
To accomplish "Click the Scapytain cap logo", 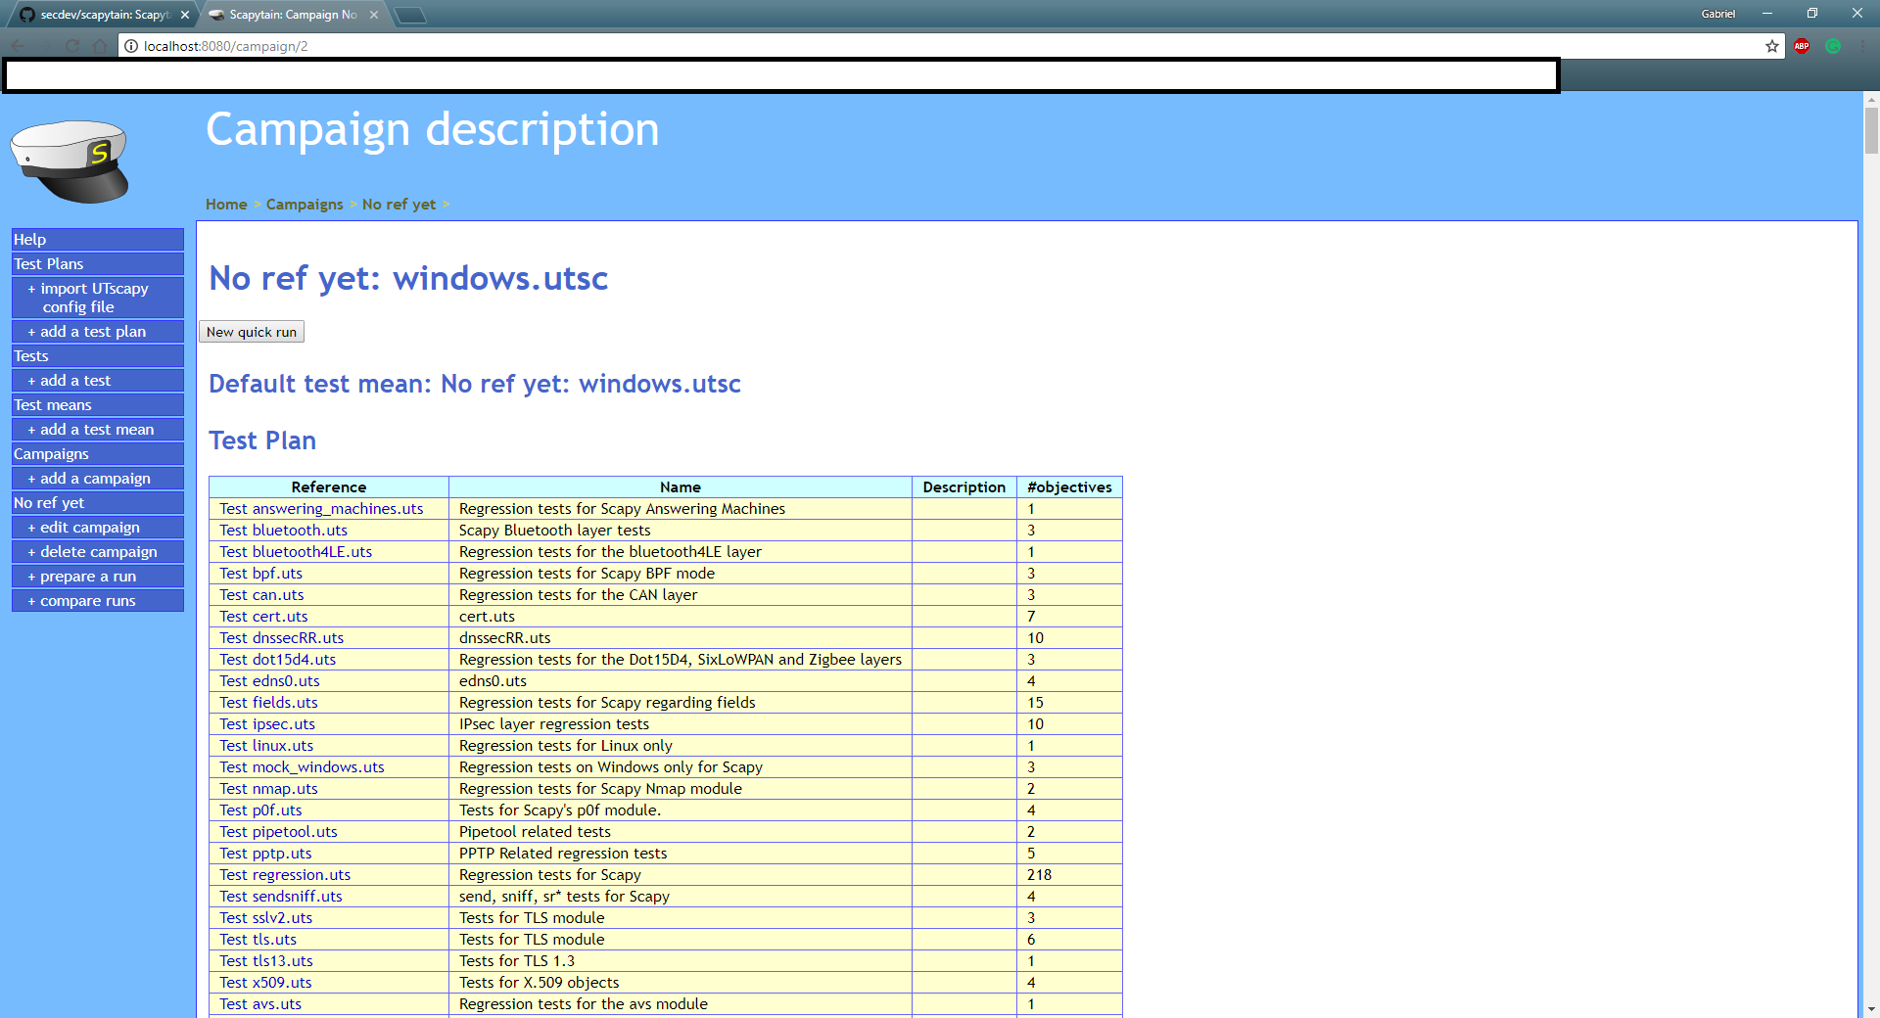I will pyautogui.click(x=70, y=162).
